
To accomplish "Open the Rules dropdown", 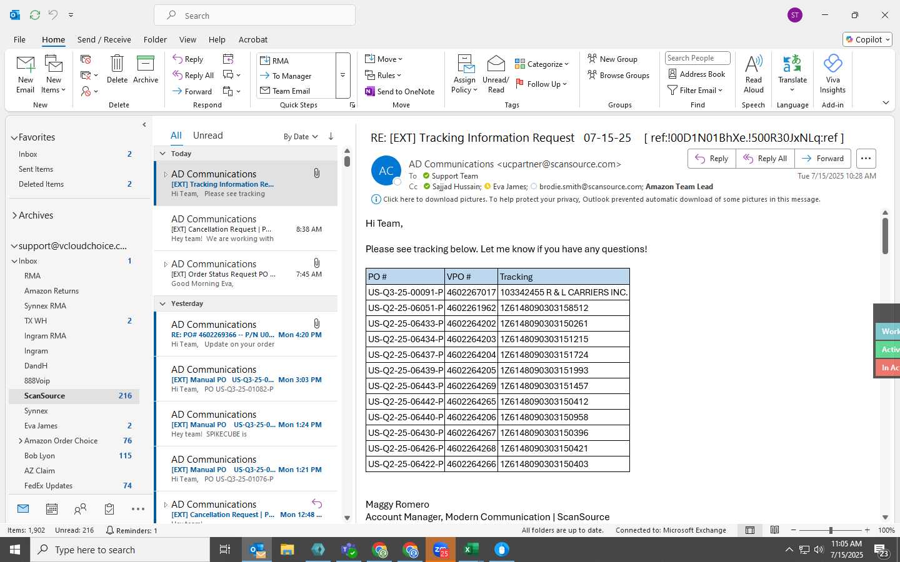I will tap(383, 75).
